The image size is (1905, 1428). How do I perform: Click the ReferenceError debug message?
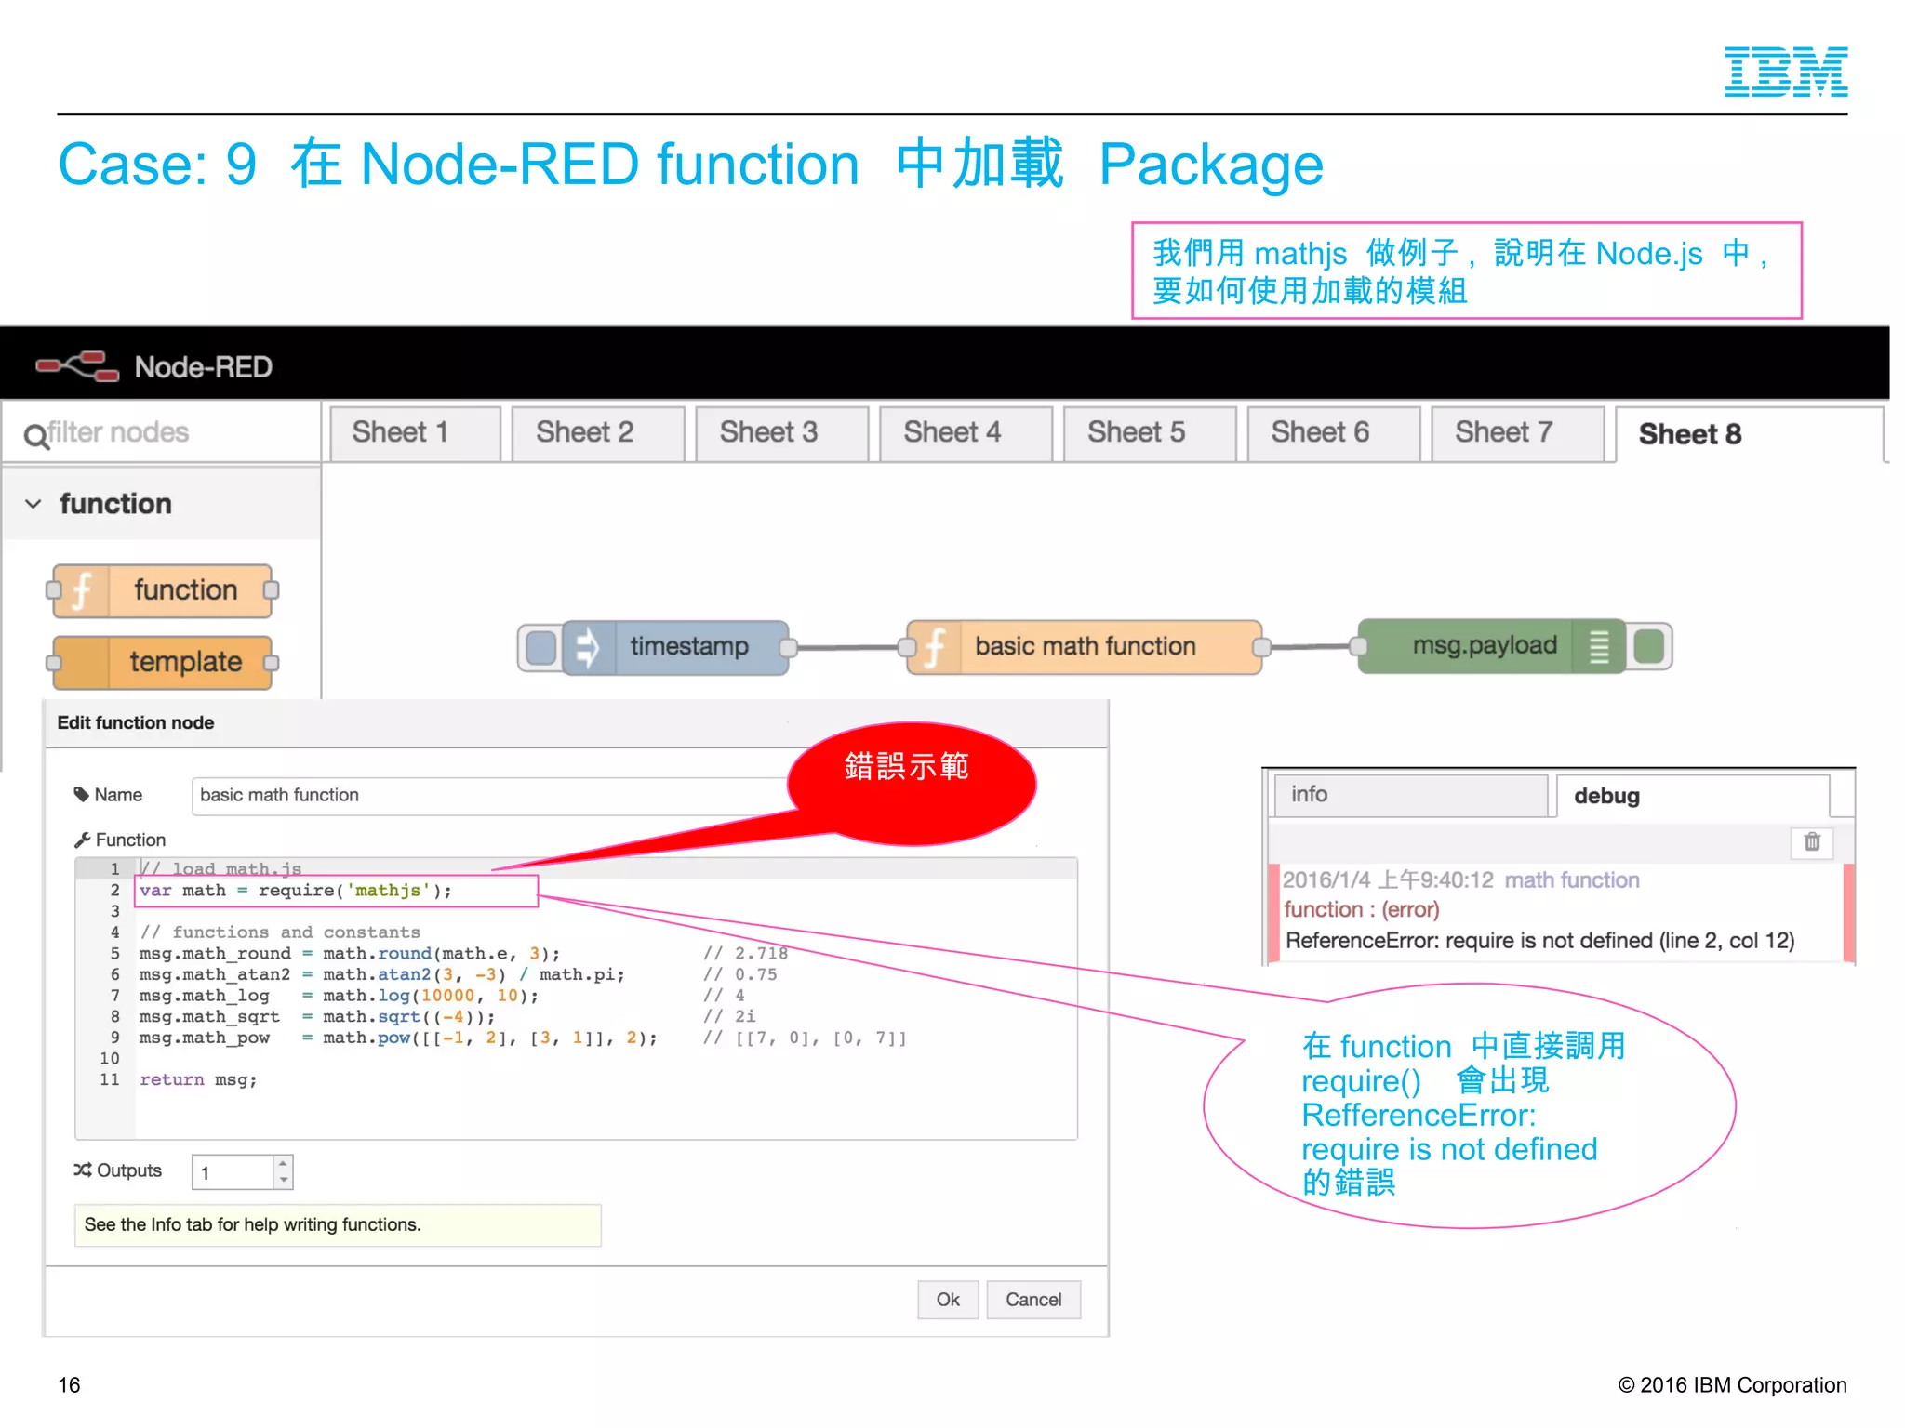click(1539, 941)
